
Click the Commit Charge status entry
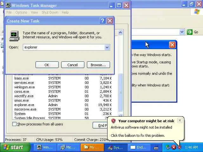(91, 140)
